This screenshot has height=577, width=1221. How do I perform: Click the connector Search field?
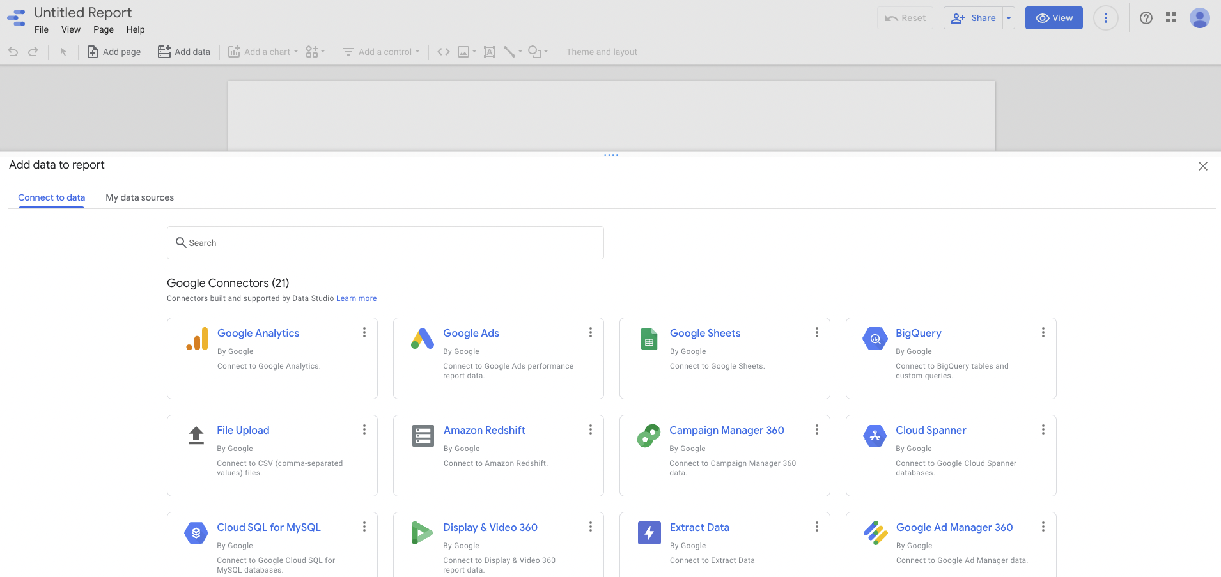(385, 243)
